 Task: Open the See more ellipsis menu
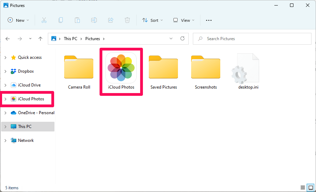(x=209, y=20)
